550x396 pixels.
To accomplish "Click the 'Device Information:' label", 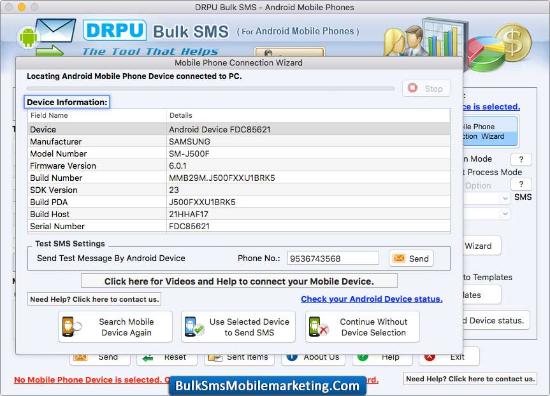I will (67, 102).
